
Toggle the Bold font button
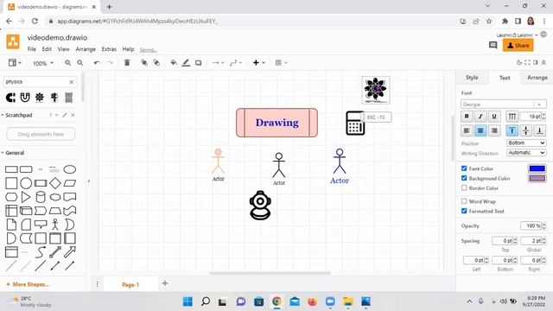point(467,116)
